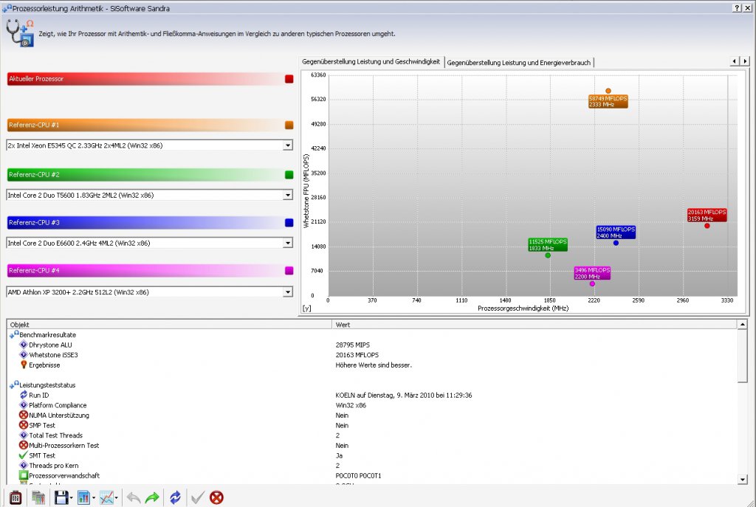Viewport: 756px width, 507px height.
Task: Click the red Aktueller Prozessor color swatch
Action: point(289,79)
